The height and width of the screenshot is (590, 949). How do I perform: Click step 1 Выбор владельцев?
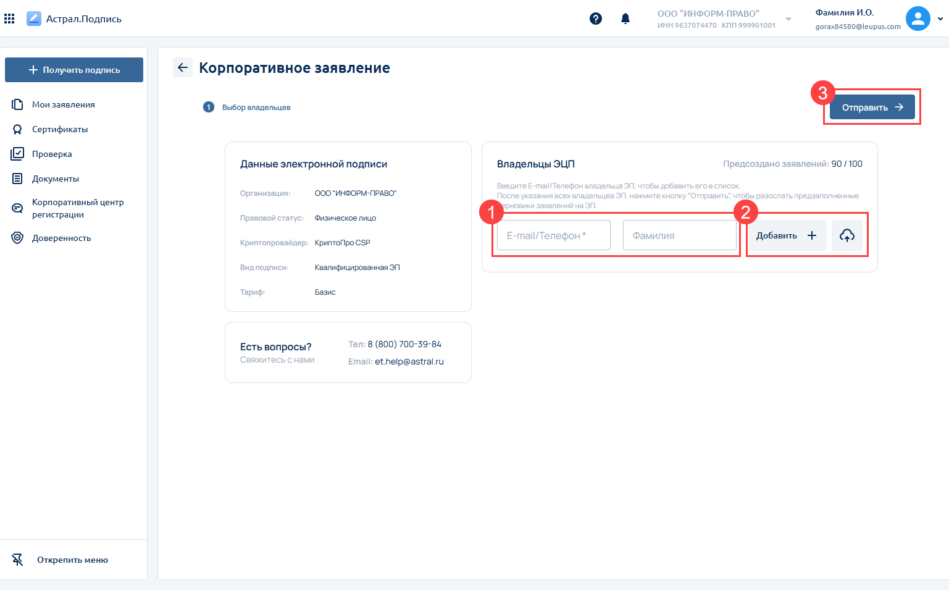click(x=246, y=107)
